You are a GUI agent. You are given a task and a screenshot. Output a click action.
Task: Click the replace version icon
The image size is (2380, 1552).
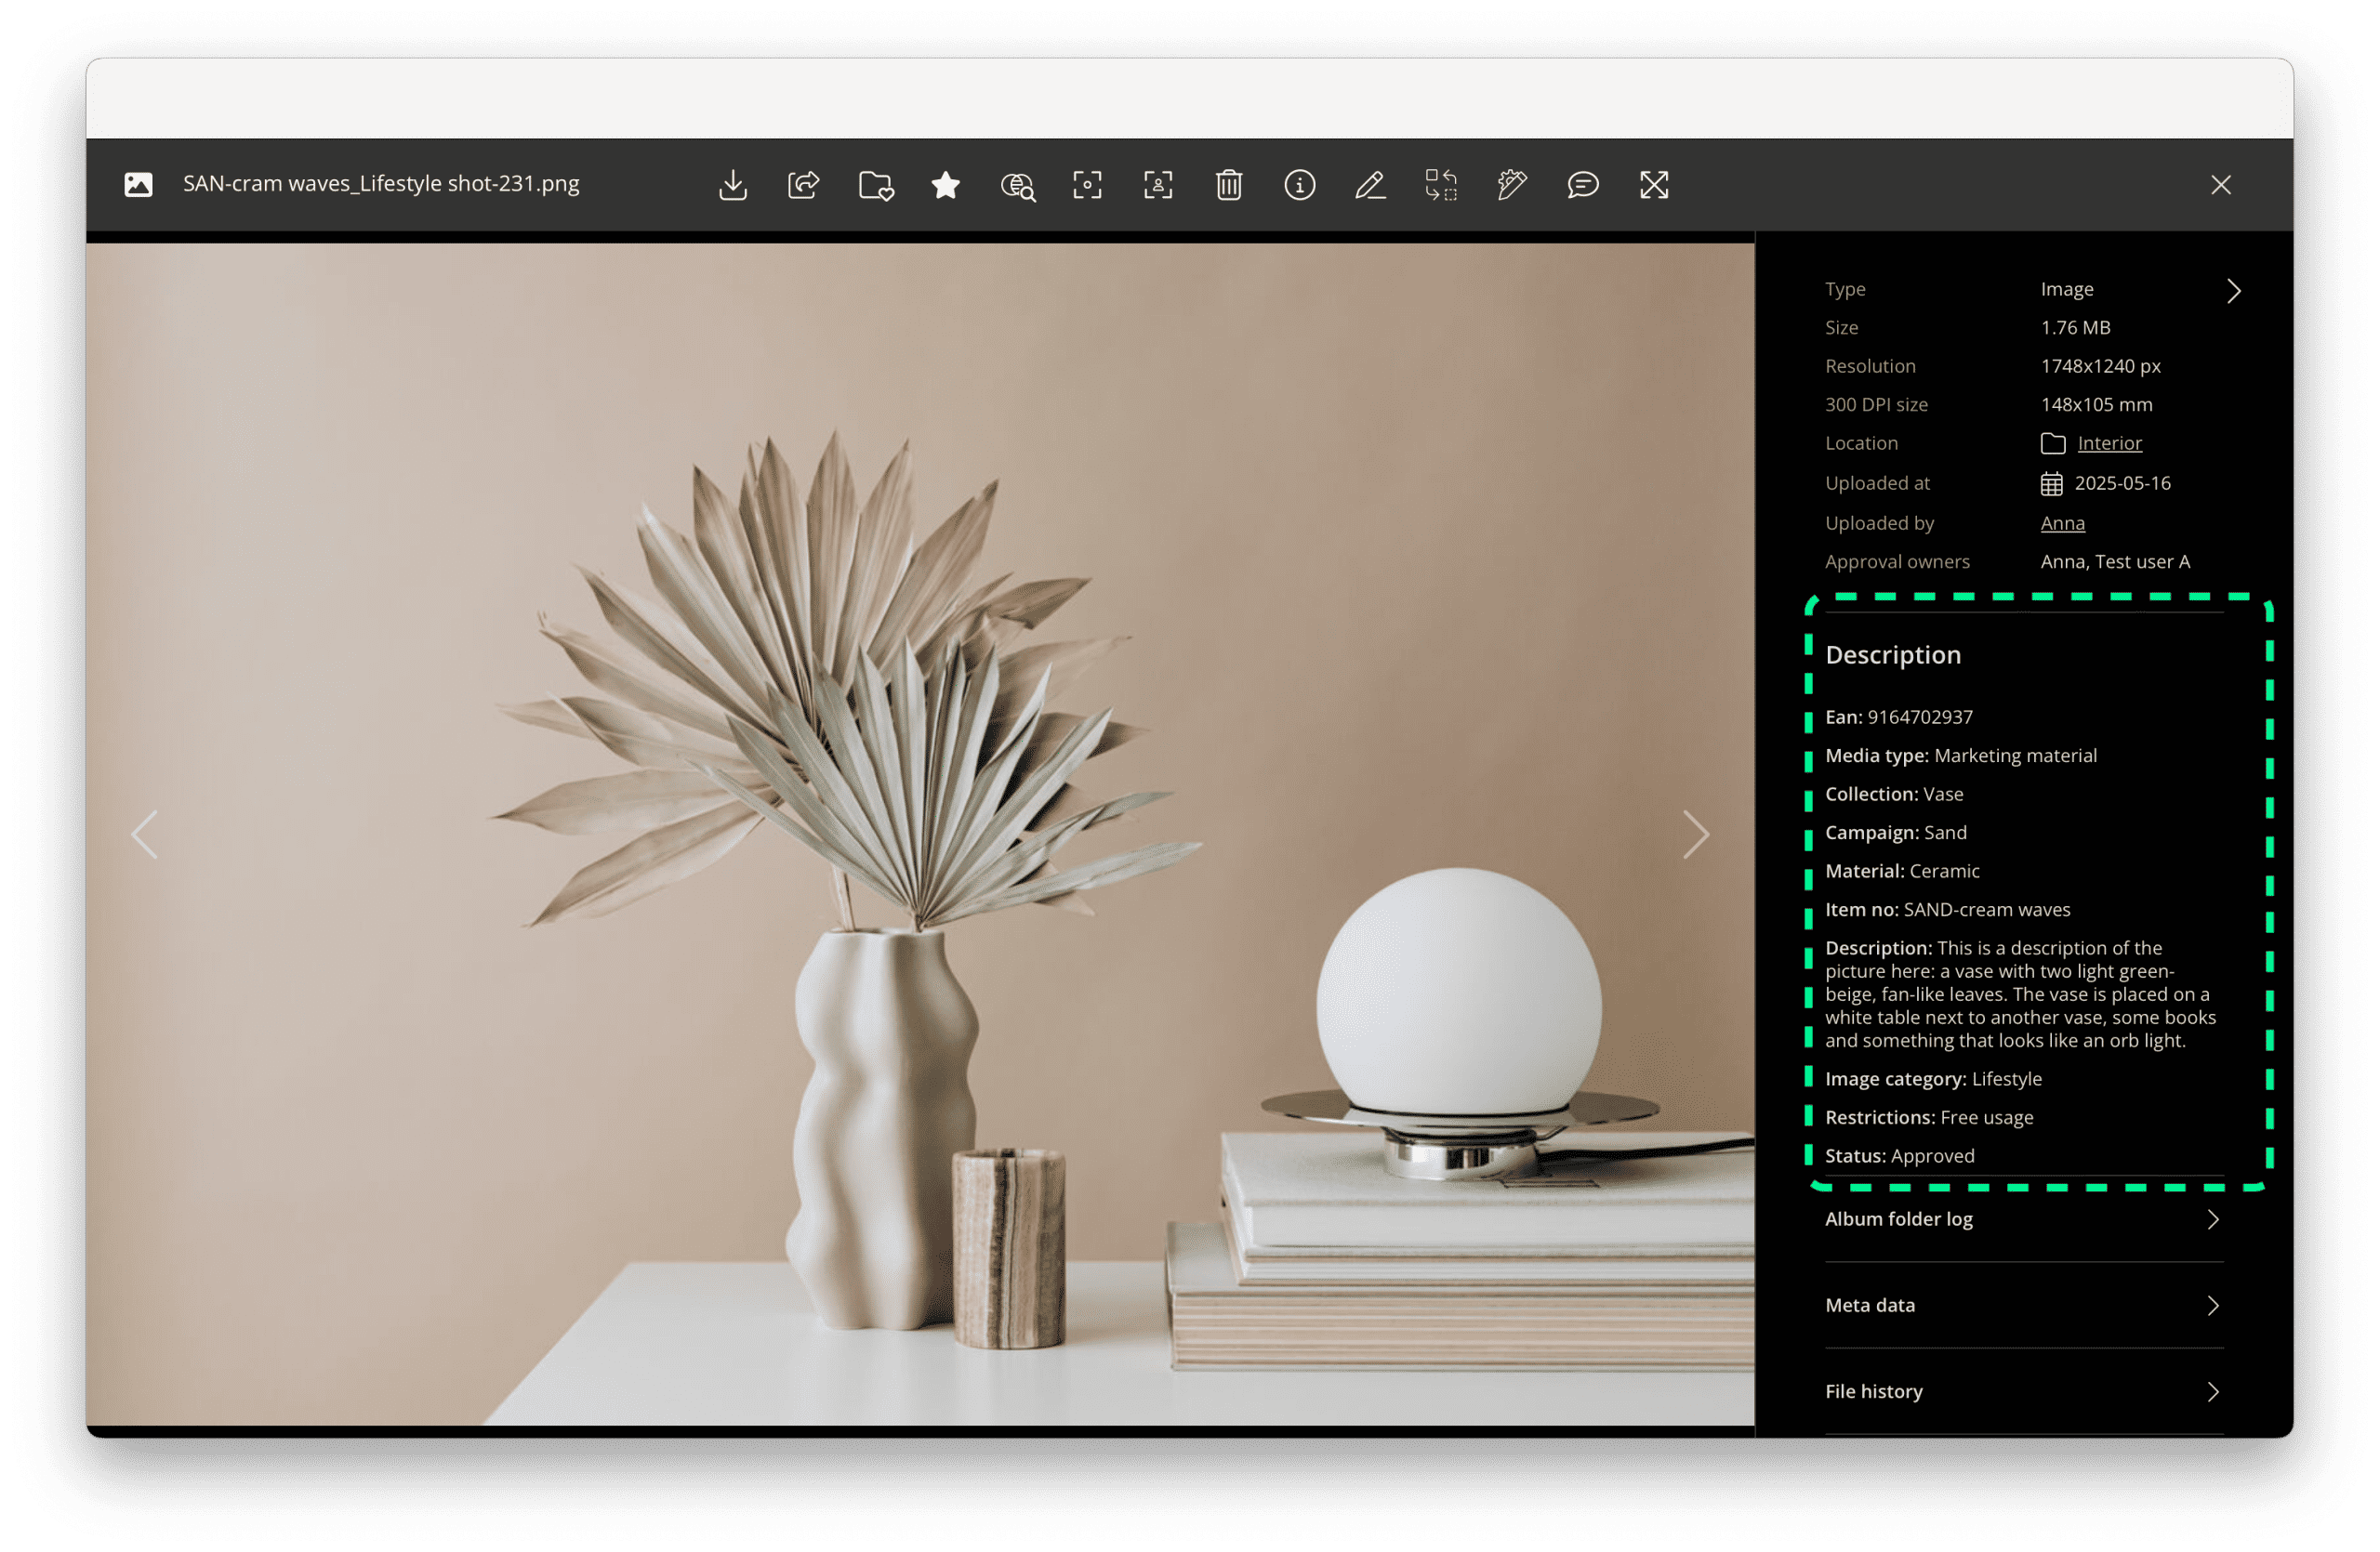tap(1441, 185)
